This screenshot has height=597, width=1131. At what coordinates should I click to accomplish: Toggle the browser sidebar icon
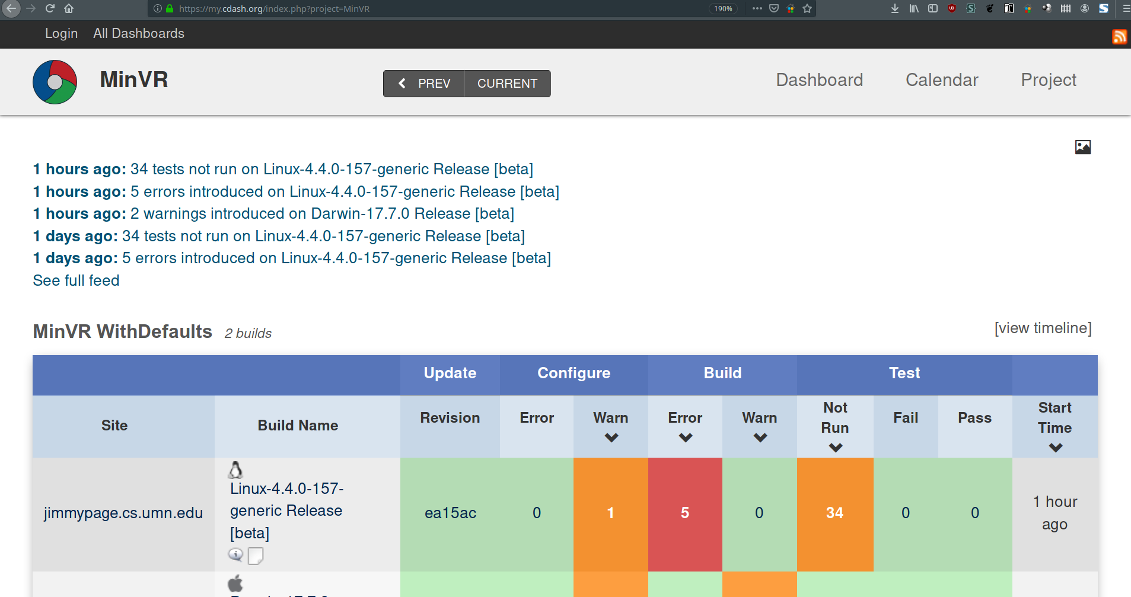[932, 8]
